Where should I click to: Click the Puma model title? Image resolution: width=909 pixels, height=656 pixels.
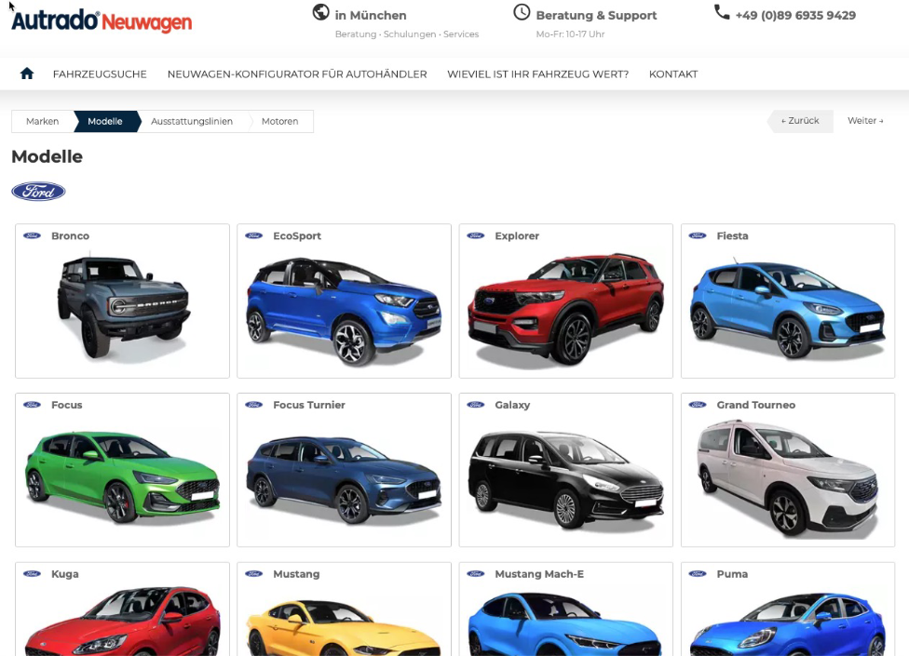point(732,574)
